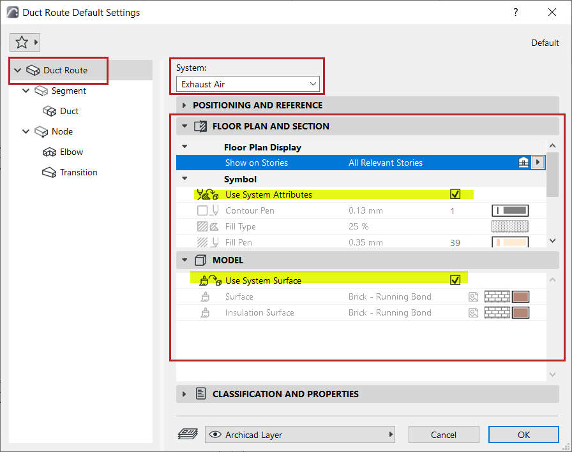Click the layer stack icon at bottom

point(188,434)
